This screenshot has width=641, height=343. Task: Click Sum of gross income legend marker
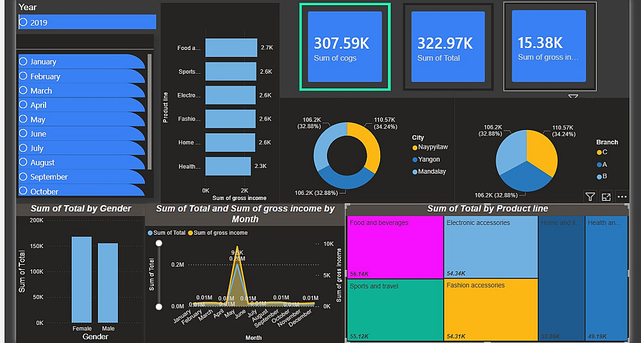click(190, 233)
